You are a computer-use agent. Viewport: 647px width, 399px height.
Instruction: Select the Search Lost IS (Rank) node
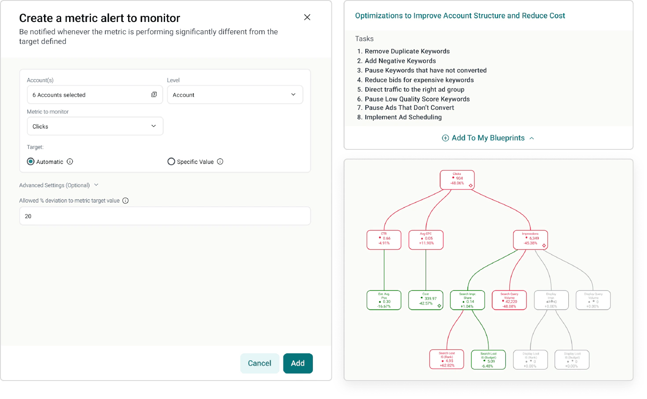[x=447, y=359]
